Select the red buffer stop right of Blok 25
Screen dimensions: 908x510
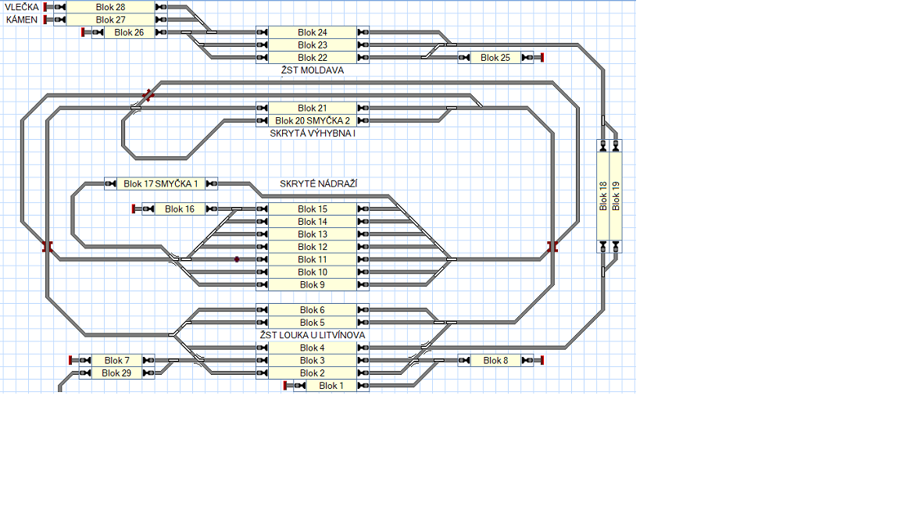click(542, 58)
